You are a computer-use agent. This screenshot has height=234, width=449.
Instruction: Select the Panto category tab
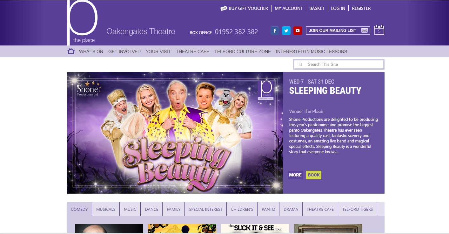click(268, 209)
